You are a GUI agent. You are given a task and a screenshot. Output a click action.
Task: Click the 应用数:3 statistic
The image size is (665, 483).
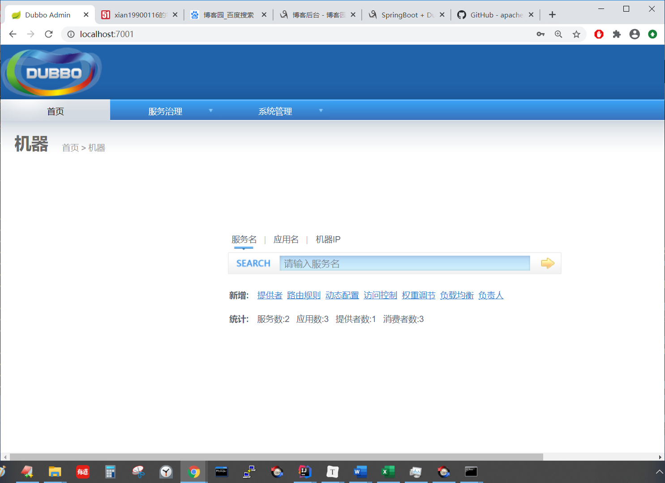313,319
